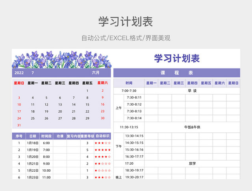Click the 上午 merged cell
This screenshot has width=252, height=191.
click(119, 108)
